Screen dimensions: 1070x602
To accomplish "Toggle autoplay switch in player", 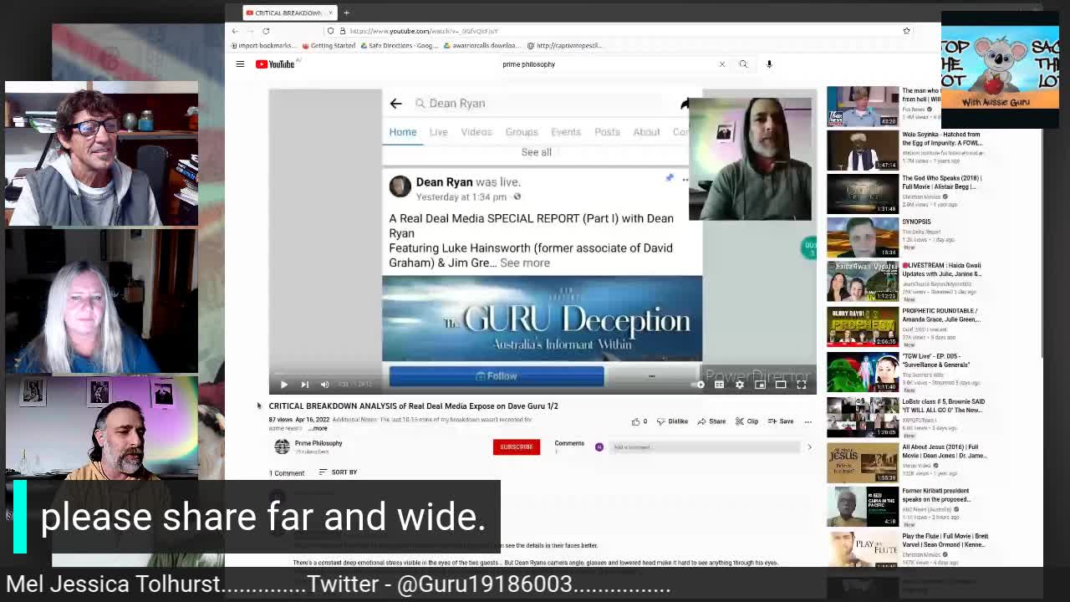I will 699,385.
